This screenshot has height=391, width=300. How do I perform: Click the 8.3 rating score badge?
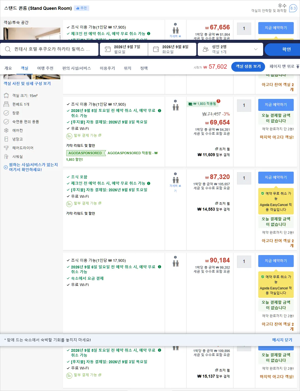tap(293, 8)
